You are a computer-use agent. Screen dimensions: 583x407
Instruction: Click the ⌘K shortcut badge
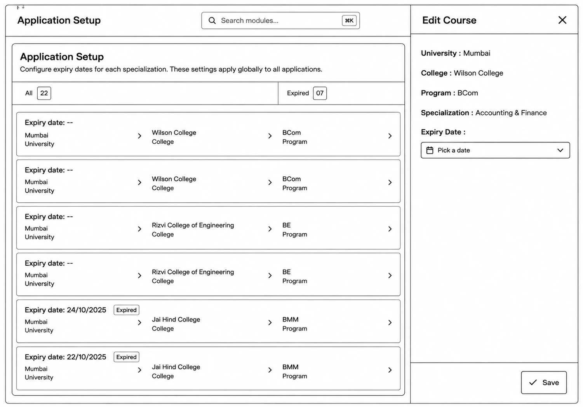[x=349, y=21]
